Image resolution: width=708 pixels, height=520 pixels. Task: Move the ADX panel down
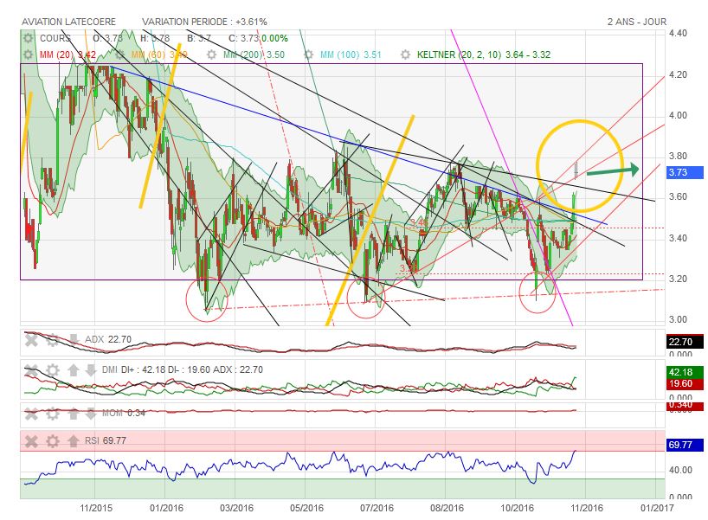[74, 339]
